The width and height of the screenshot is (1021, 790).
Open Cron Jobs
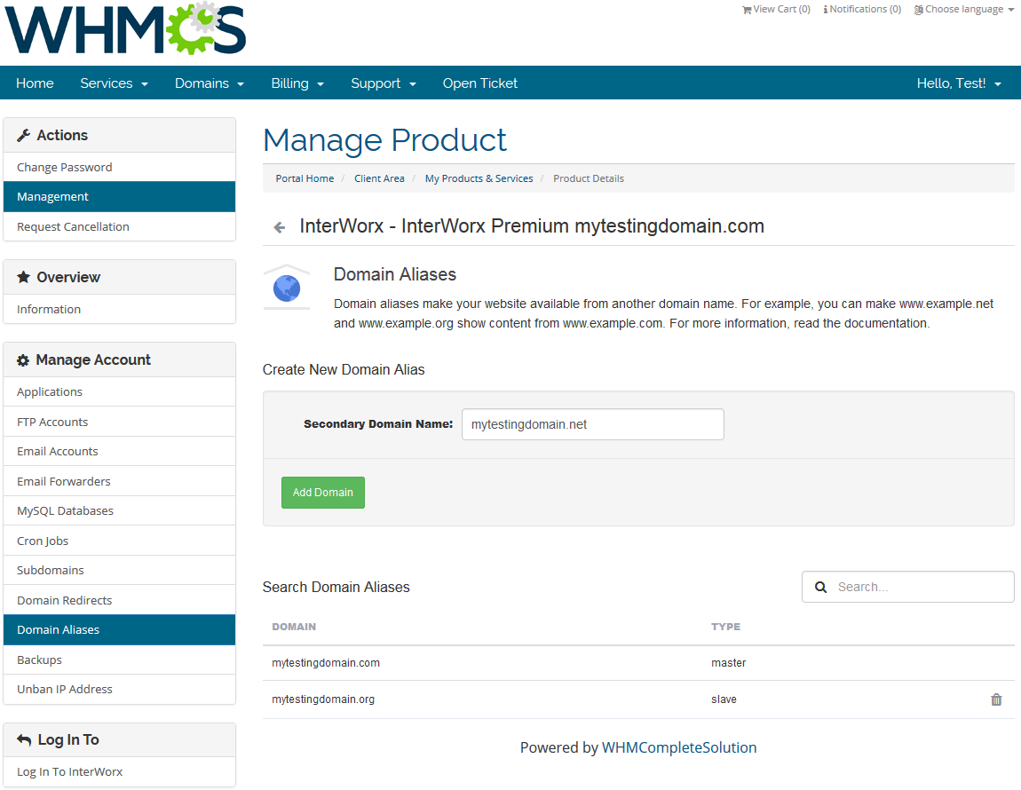pos(119,541)
